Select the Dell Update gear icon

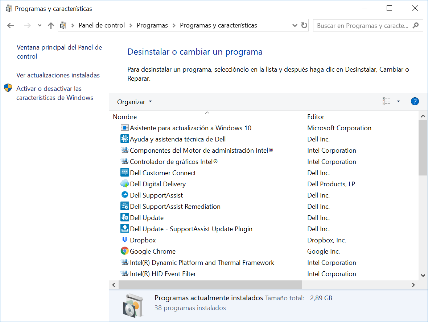124,218
